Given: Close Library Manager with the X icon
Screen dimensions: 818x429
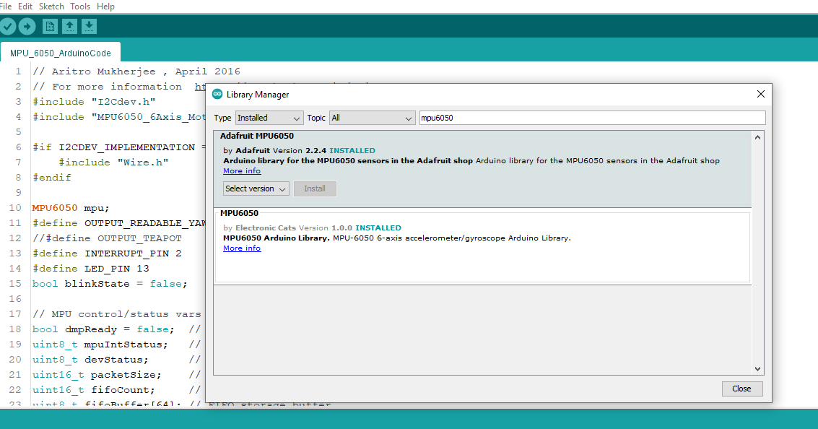Looking at the screenshot, I should coord(761,94).
